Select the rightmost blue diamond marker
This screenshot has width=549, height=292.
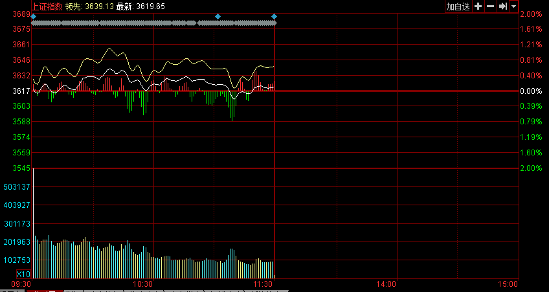coord(274,16)
